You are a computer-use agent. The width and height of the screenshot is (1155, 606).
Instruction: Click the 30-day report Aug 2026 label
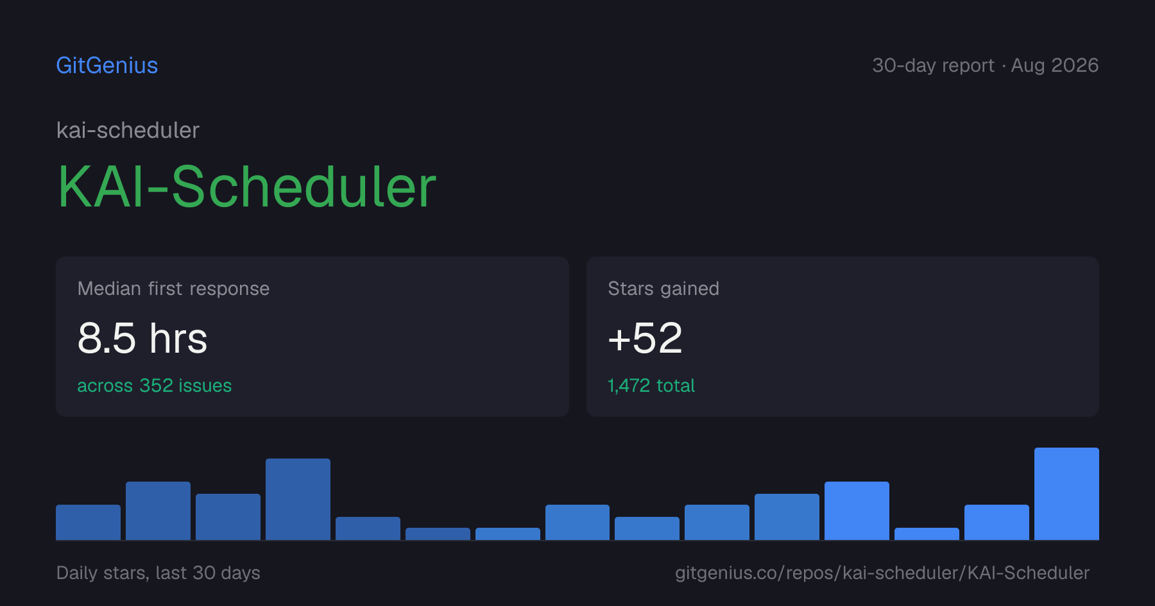(x=985, y=65)
